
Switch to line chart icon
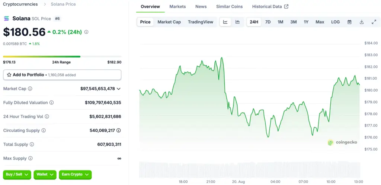tap(225, 22)
